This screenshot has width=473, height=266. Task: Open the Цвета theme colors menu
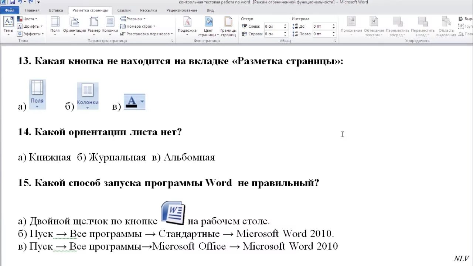[x=27, y=19]
